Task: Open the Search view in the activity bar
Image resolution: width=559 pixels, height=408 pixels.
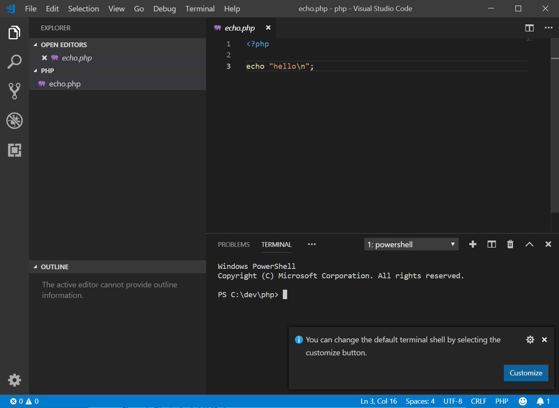Action: pos(14,61)
